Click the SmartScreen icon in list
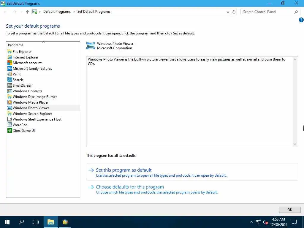This screenshot has height=228, width=304. click(10, 85)
